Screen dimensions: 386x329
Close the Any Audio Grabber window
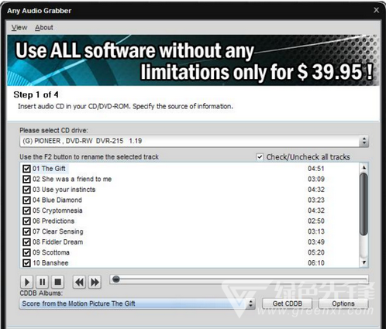[x=377, y=10]
